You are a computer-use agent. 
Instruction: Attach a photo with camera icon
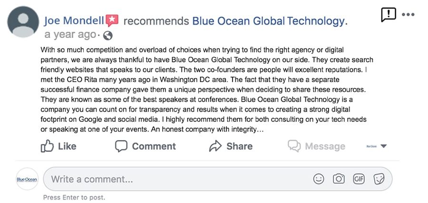click(339, 179)
